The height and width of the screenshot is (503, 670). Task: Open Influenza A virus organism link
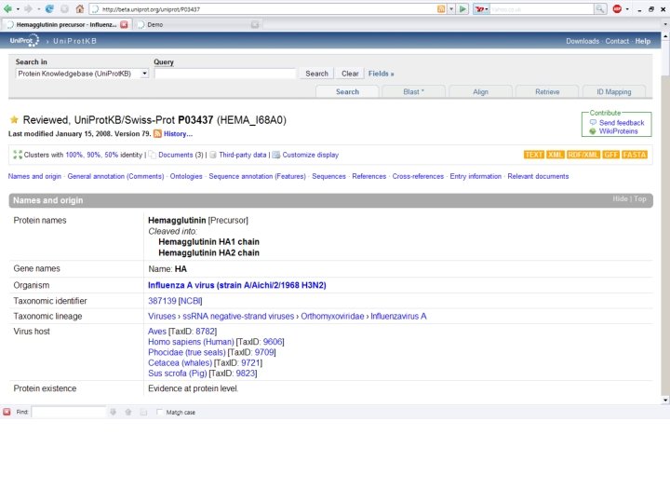click(236, 285)
